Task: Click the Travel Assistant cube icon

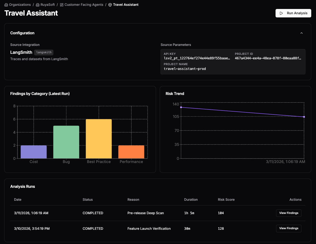Action: pyautogui.click(x=110, y=5)
